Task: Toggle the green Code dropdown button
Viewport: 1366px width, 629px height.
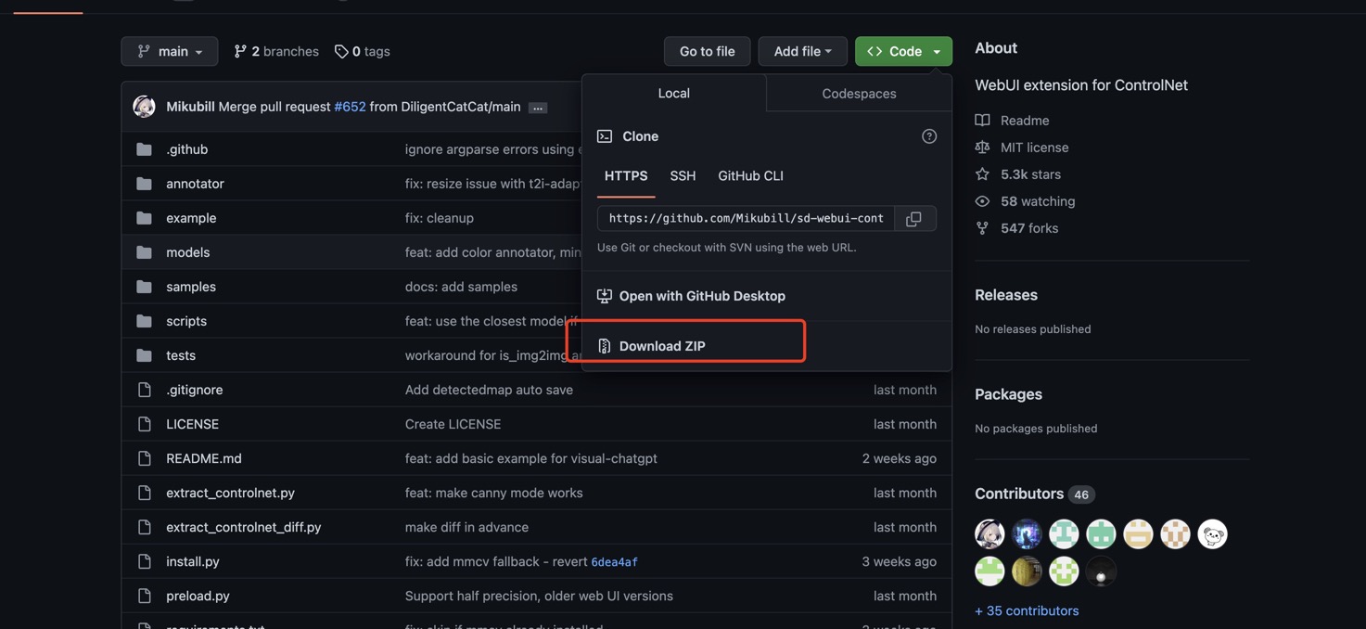Action: pyautogui.click(x=903, y=51)
